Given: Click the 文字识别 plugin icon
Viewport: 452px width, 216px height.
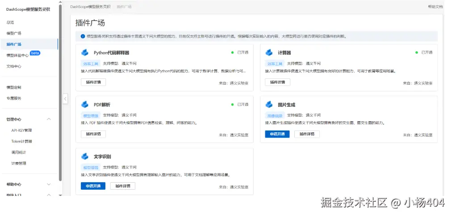Looking at the screenshot, I should point(85,156).
